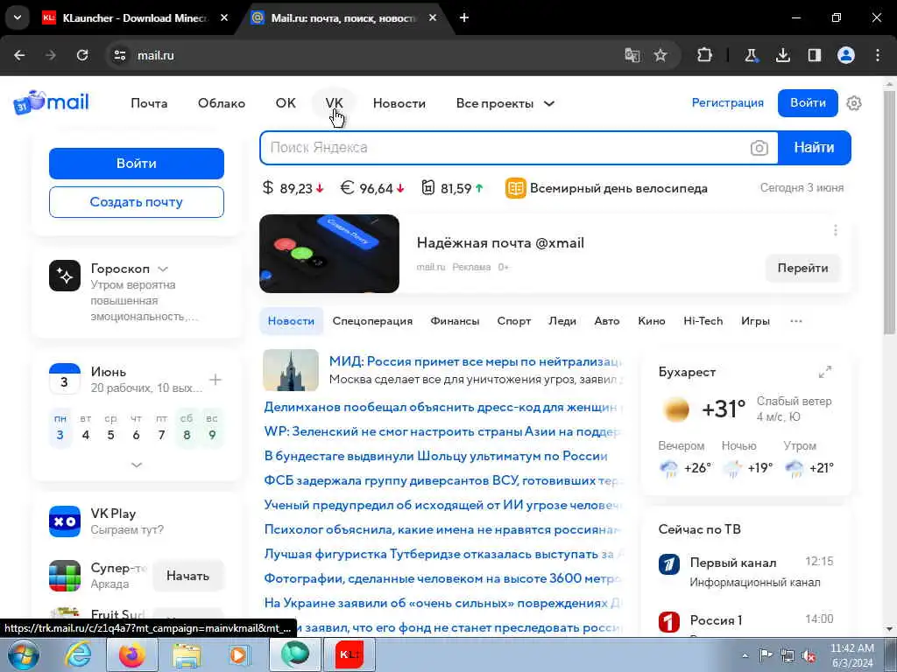Click the МИД news thumbnail
Screen dimensions: 897x672
tap(291, 370)
